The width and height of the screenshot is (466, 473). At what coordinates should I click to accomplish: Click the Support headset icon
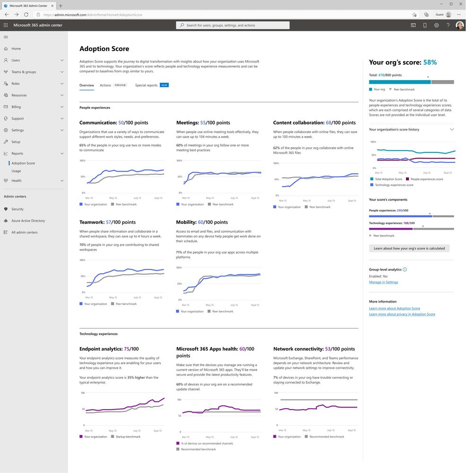pyautogui.click(x=6, y=118)
